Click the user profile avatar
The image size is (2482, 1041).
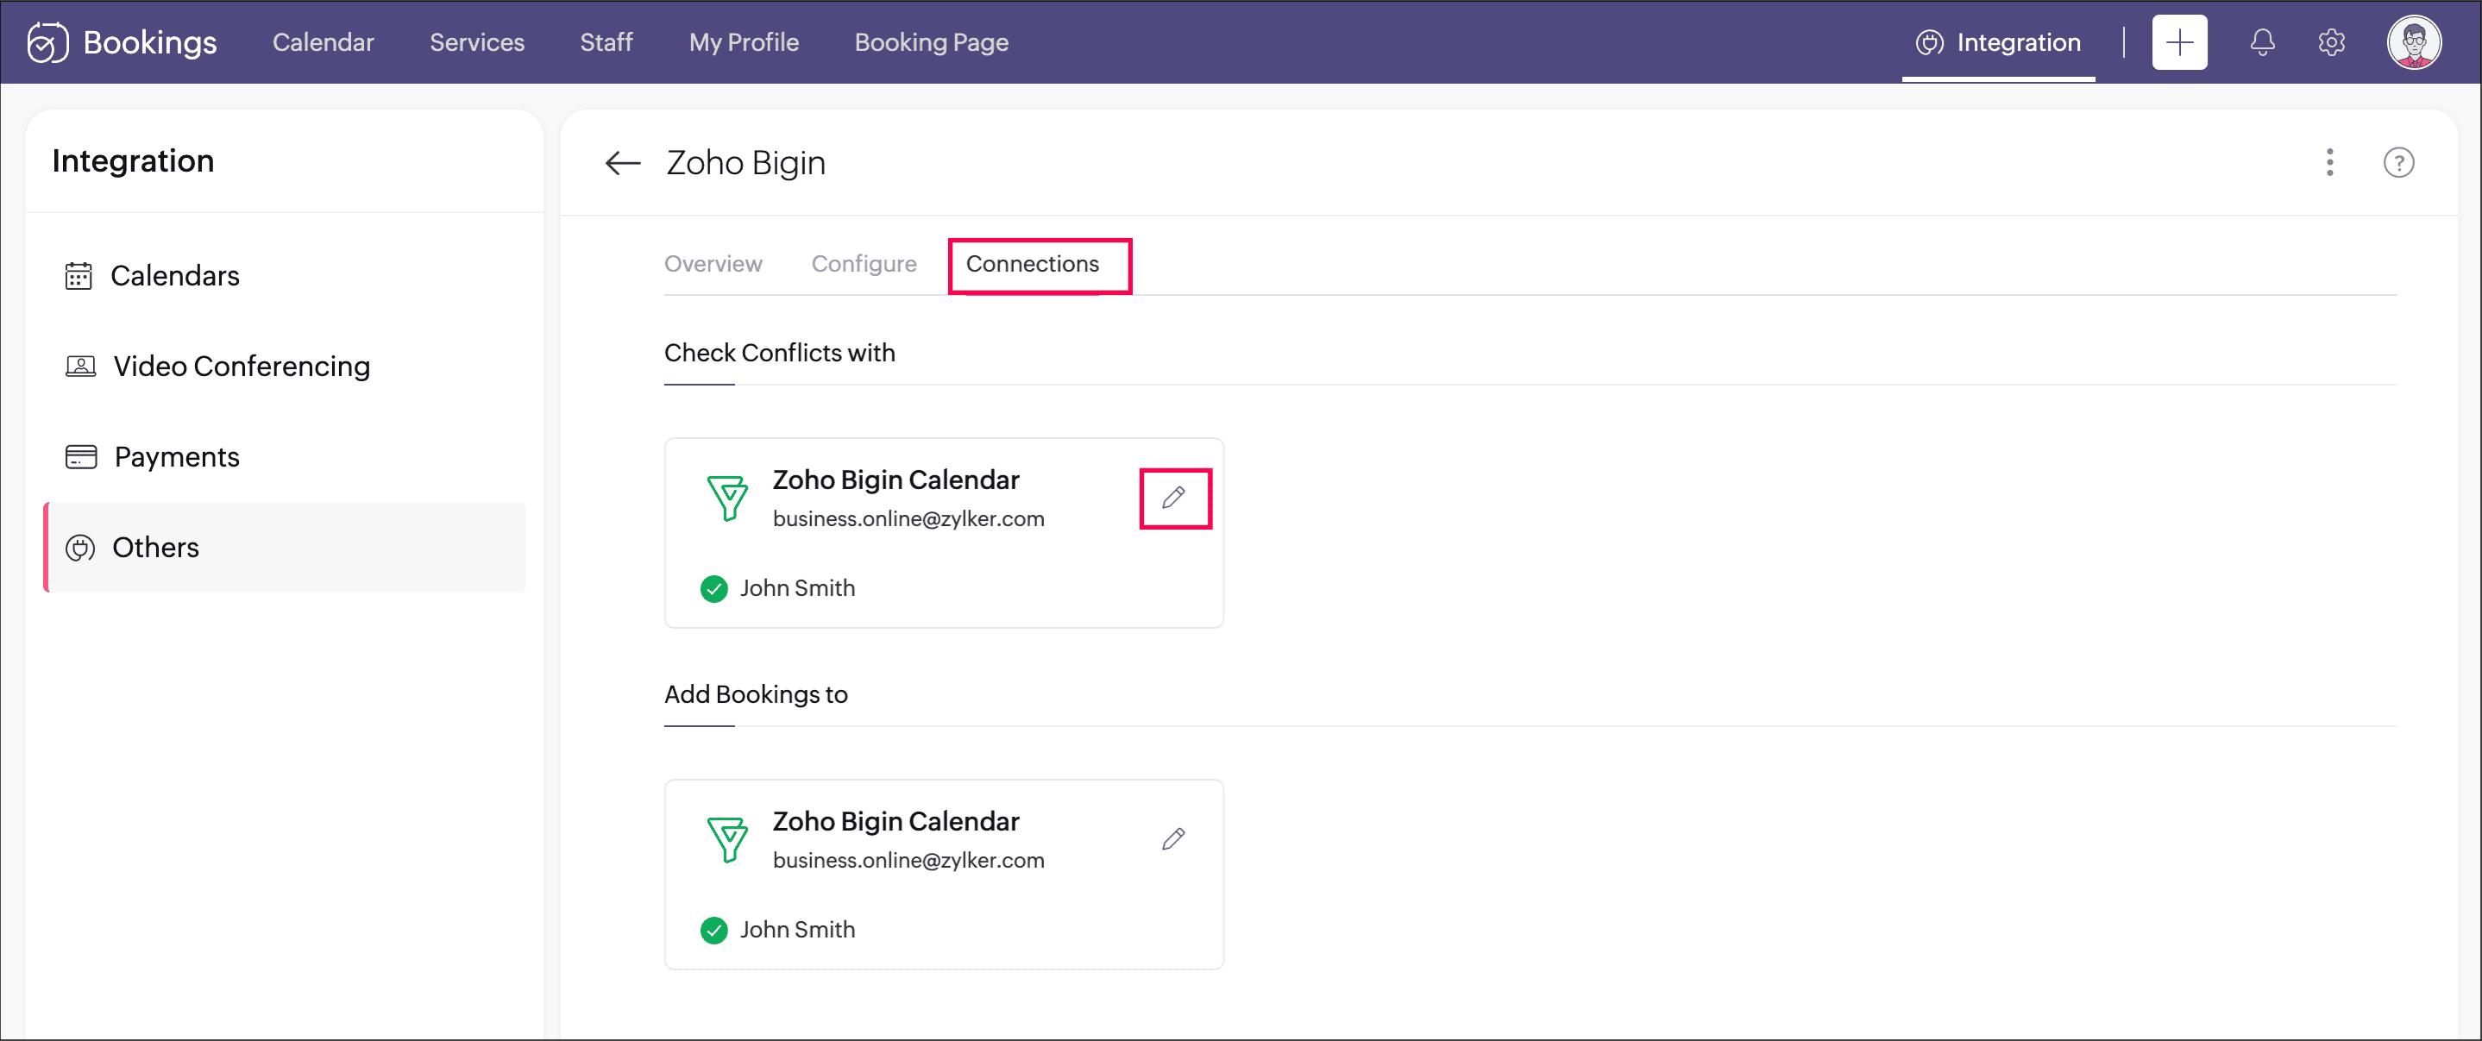pyautogui.click(x=2413, y=42)
